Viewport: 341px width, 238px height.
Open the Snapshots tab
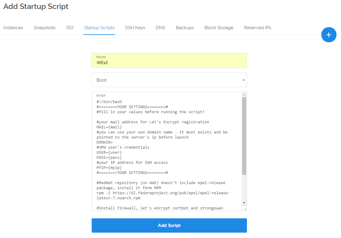[45, 28]
